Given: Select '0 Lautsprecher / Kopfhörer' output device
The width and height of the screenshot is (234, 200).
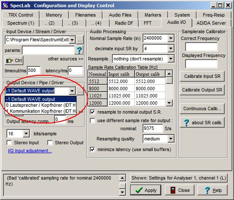Looking at the screenshot, I should [40, 105].
